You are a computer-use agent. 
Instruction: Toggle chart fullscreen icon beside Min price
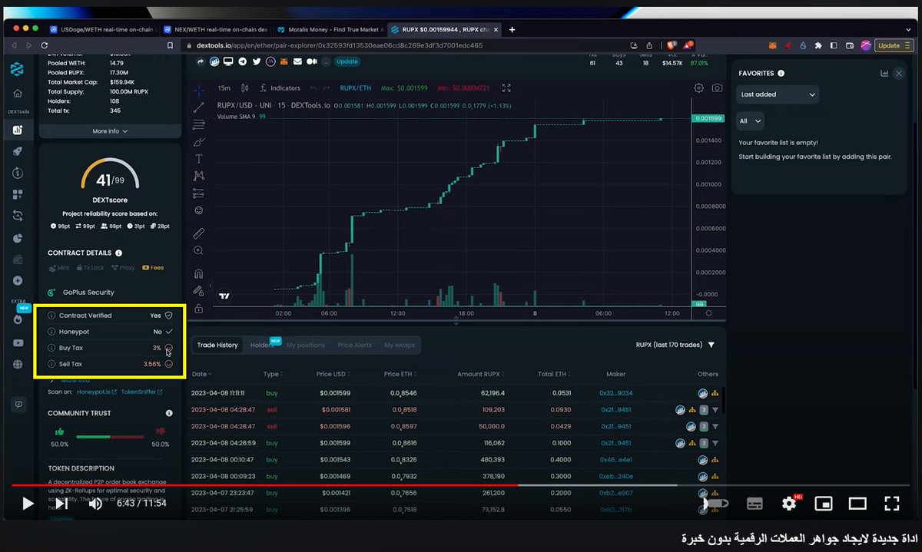pos(506,88)
